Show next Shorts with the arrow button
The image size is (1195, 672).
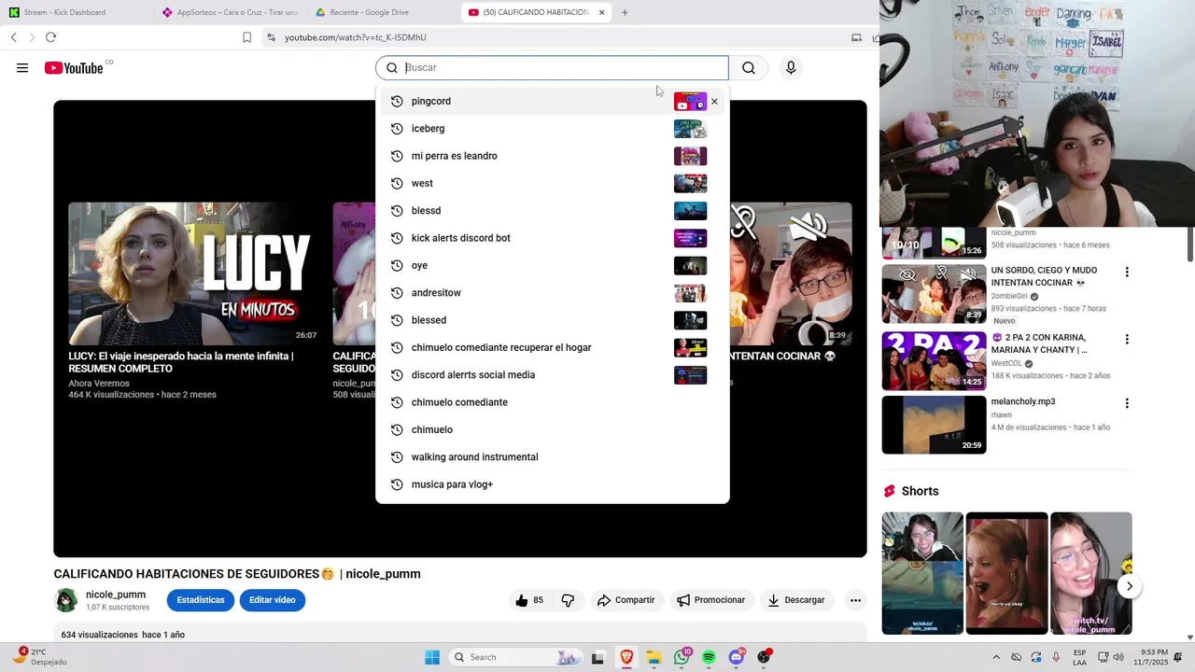1129,586
